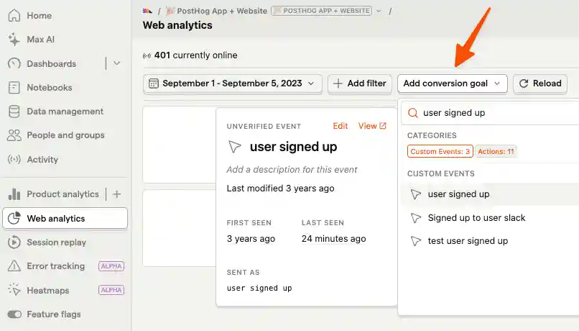Open Max AI sparkle icon
The height and width of the screenshot is (331, 579).
14,39
